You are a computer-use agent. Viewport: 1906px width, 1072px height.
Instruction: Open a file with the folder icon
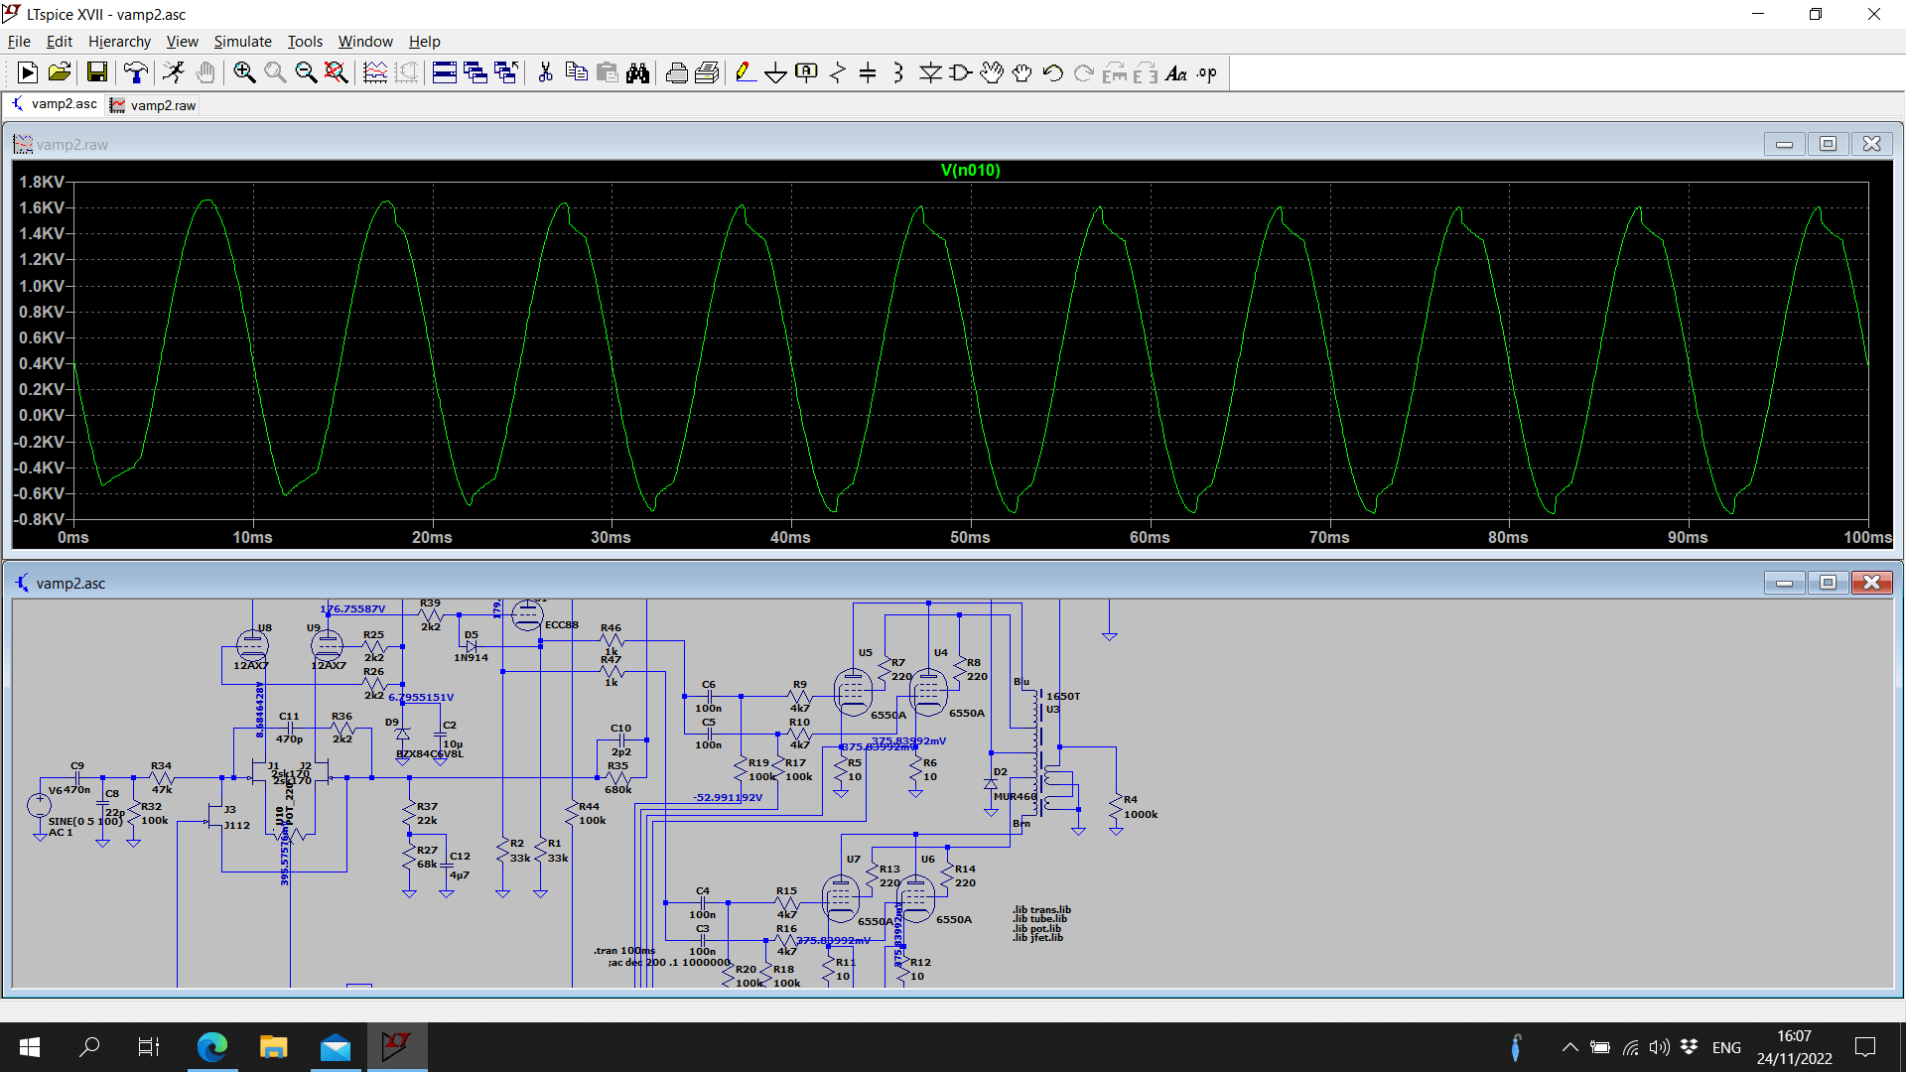60,72
